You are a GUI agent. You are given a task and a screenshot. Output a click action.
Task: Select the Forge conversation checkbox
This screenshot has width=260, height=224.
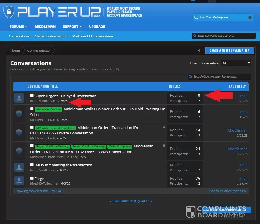32,178
